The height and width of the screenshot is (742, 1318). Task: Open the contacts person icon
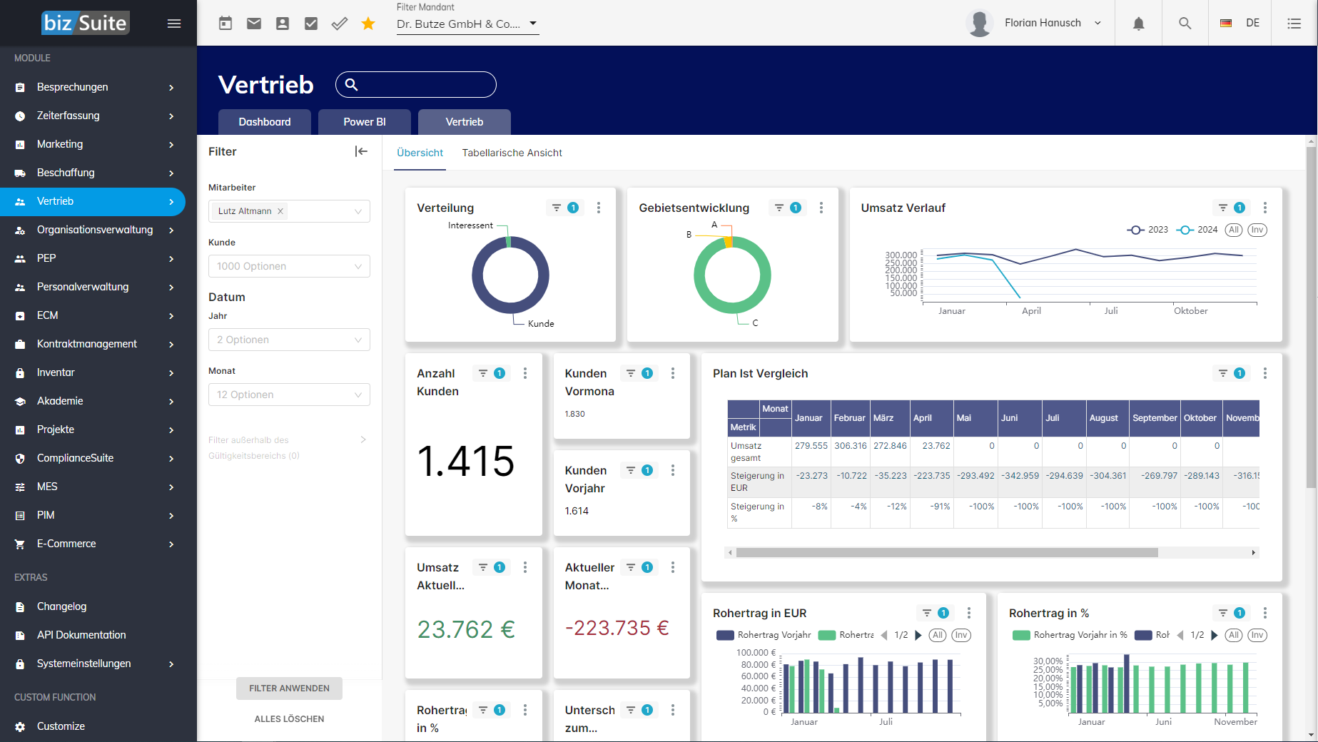(x=283, y=24)
